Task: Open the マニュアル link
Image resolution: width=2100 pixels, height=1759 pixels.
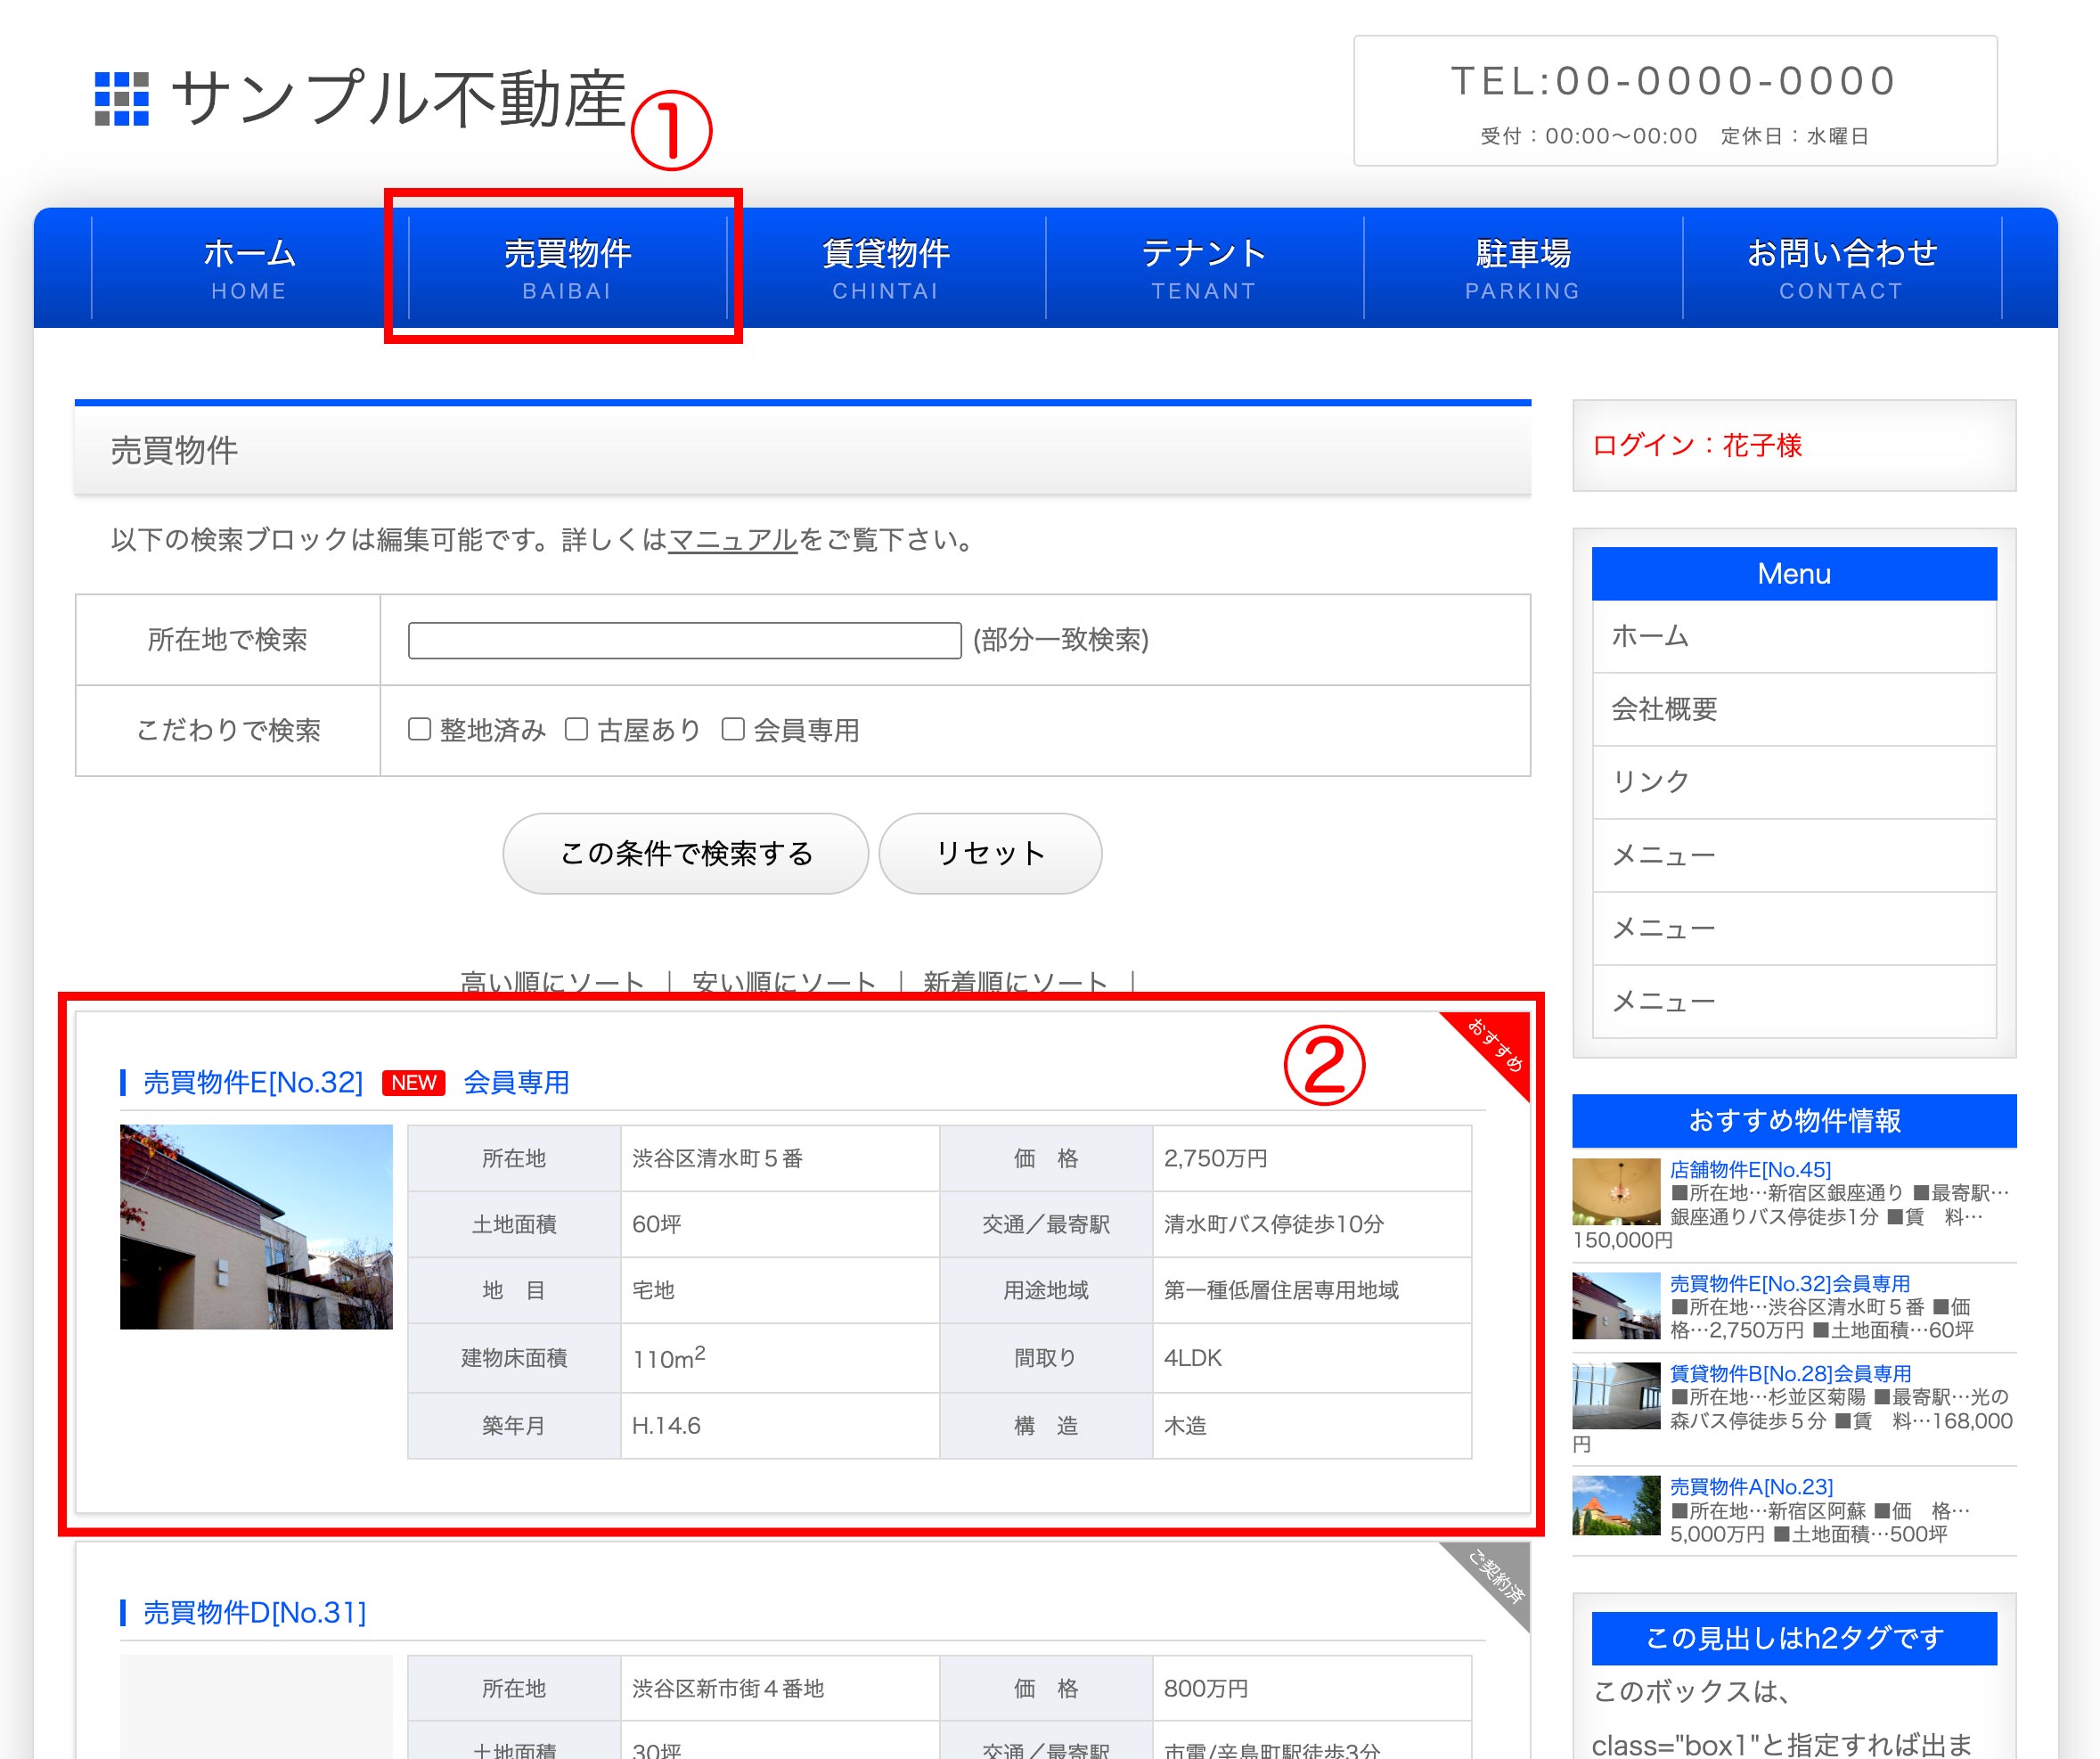Action: pyautogui.click(x=732, y=541)
